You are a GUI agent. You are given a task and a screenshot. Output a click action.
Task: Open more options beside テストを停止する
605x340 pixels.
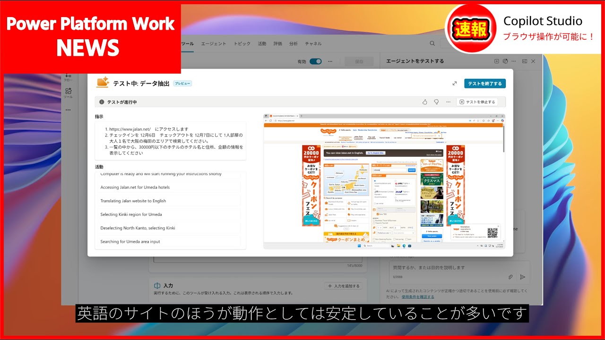click(448, 102)
